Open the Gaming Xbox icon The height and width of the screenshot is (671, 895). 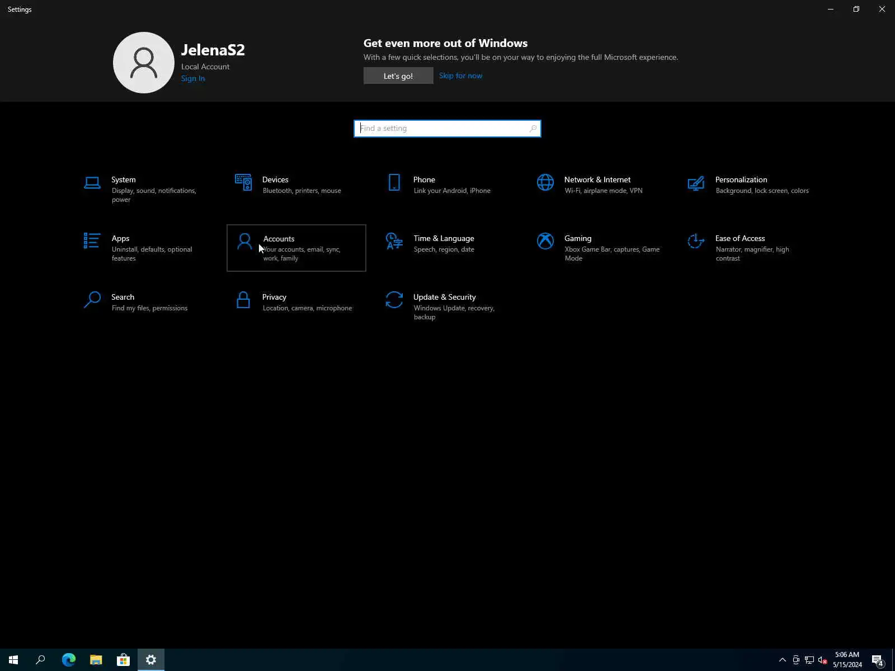pyautogui.click(x=545, y=241)
